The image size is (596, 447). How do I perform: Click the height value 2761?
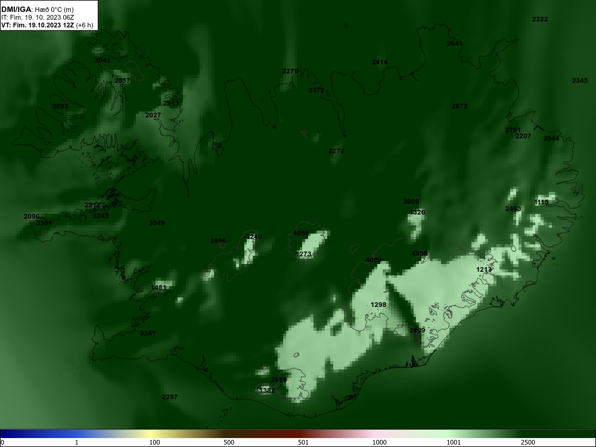pyautogui.click(x=513, y=130)
